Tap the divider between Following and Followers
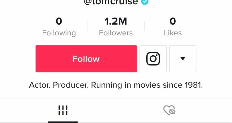The image size is (232, 123). tap(88, 26)
